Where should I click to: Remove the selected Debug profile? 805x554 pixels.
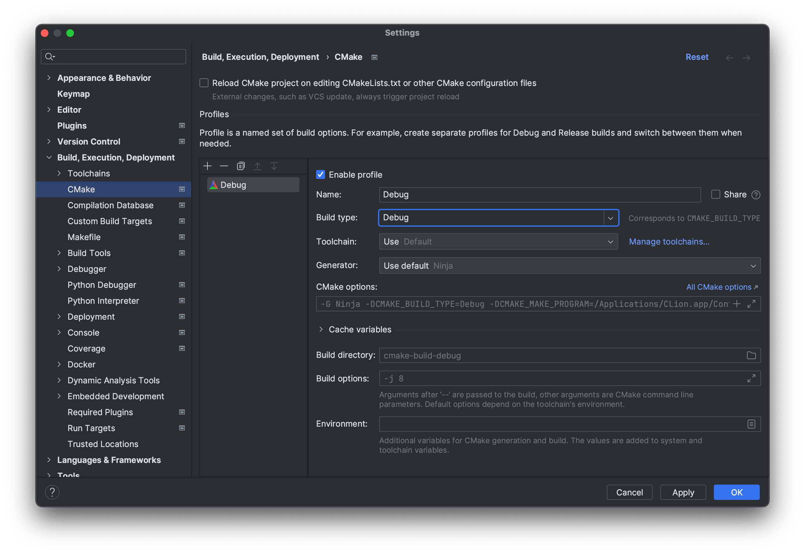pos(224,166)
